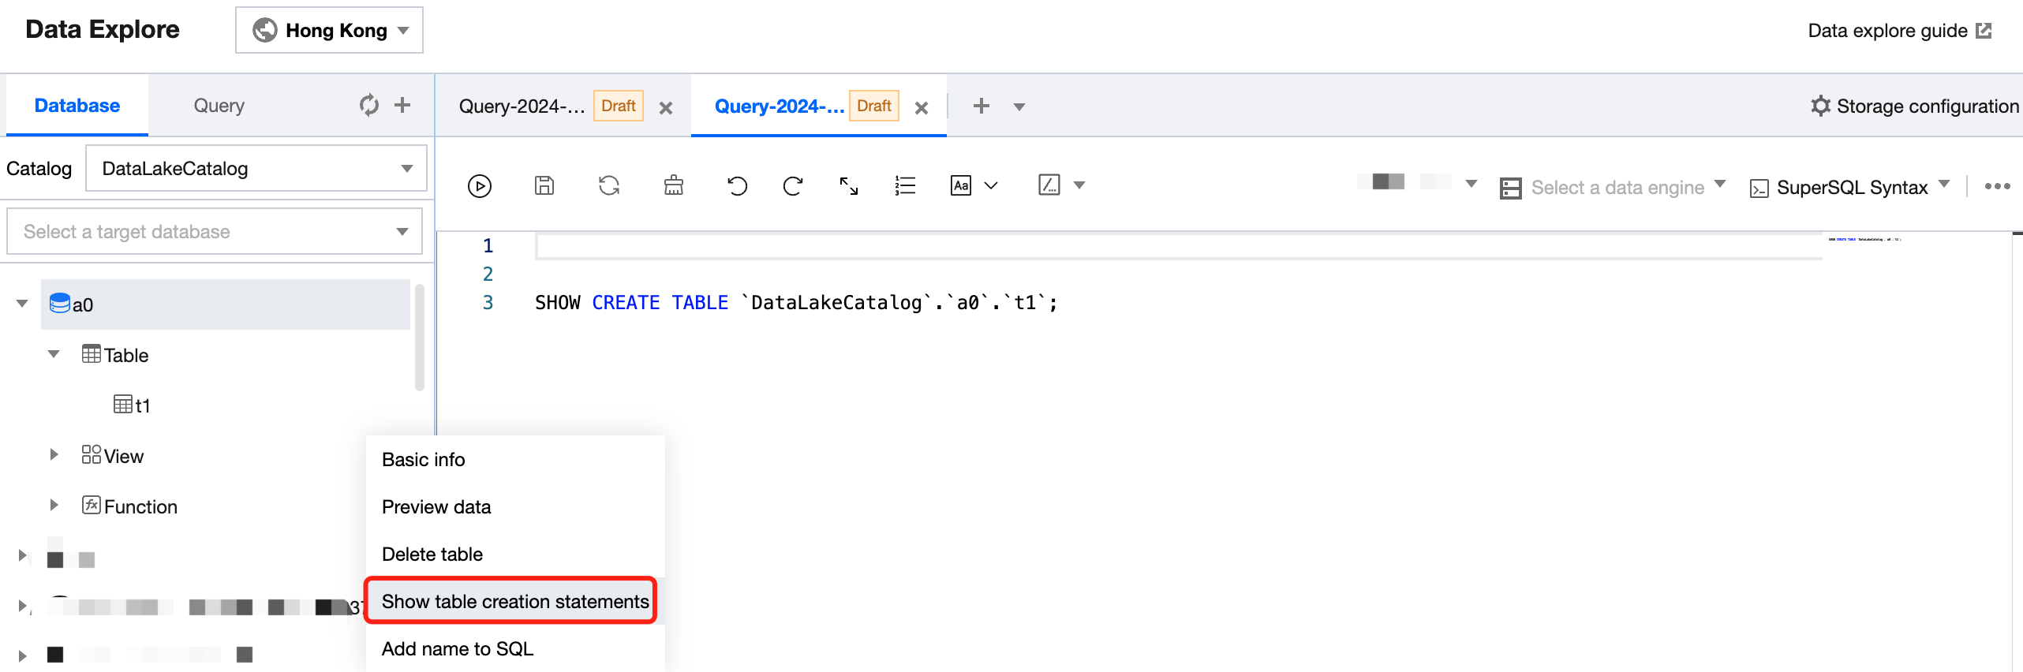This screenshot has height=672, width=2023.
Task: Expand the View folder in tree
Action: [x=54, y=455]
